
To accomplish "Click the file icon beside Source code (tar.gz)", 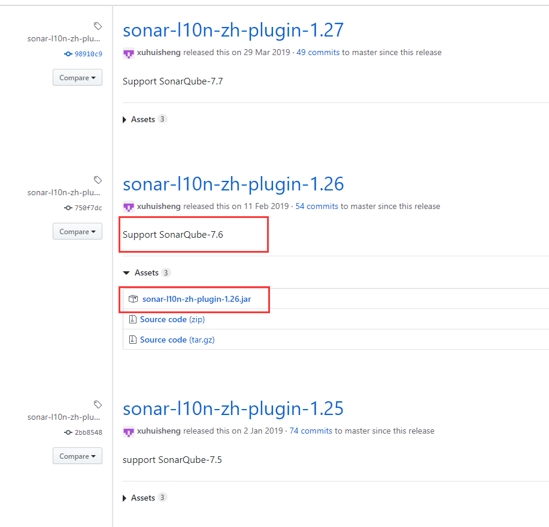I will (133, 340).
